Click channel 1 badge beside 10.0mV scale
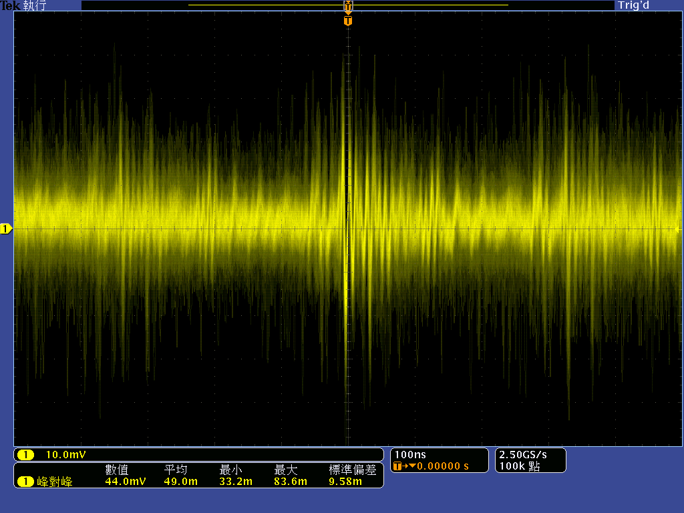The width and height of the screenshot is (684, 513). (25, 455)
